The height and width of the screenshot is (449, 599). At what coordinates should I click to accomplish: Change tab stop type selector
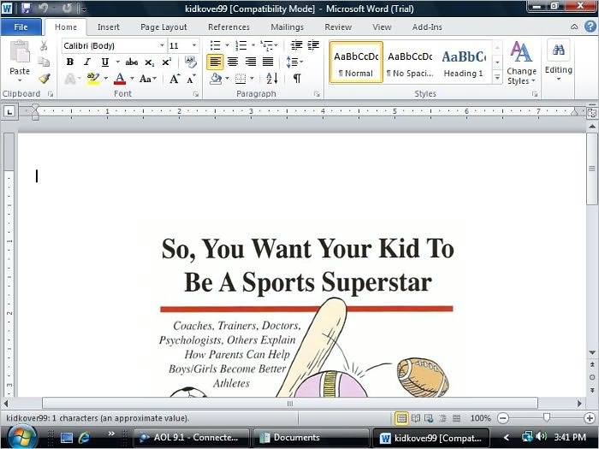[x=9, y=112]
